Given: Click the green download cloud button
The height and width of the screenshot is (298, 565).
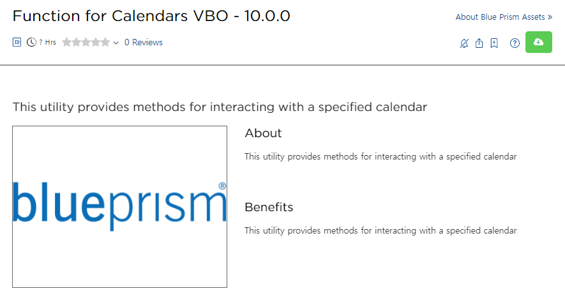Looking at the screenshot, I should coord(538,42).
